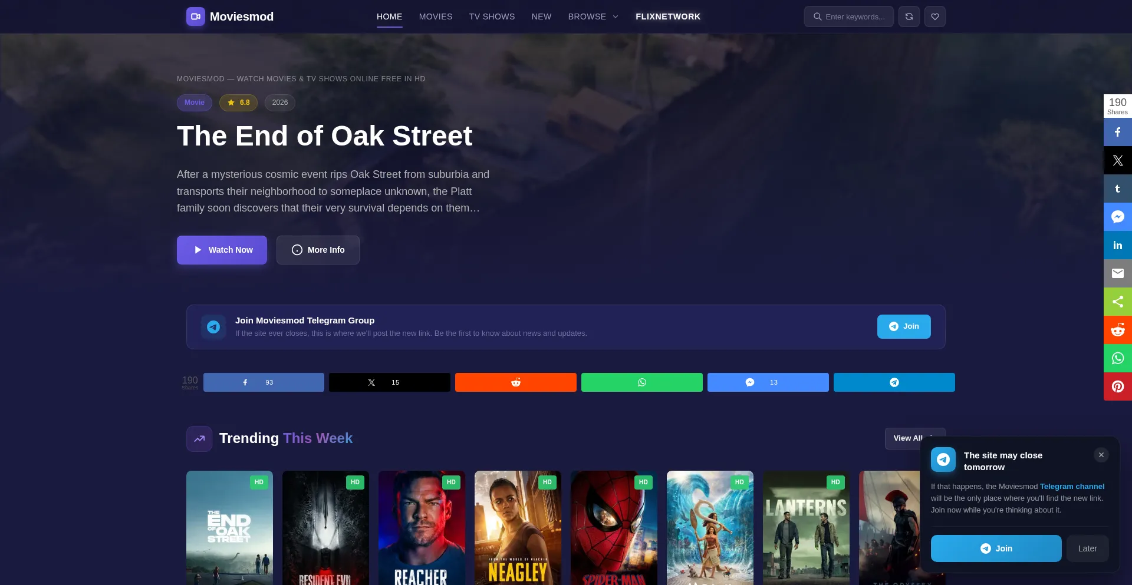1132x585 pixels.
Task: Share on LinkedIn from the side share bar
Action: [1118, 245]
